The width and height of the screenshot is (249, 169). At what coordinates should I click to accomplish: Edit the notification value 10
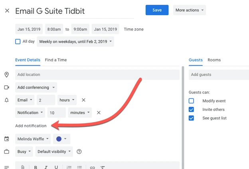pyautogui.click(x=57, y=112)
